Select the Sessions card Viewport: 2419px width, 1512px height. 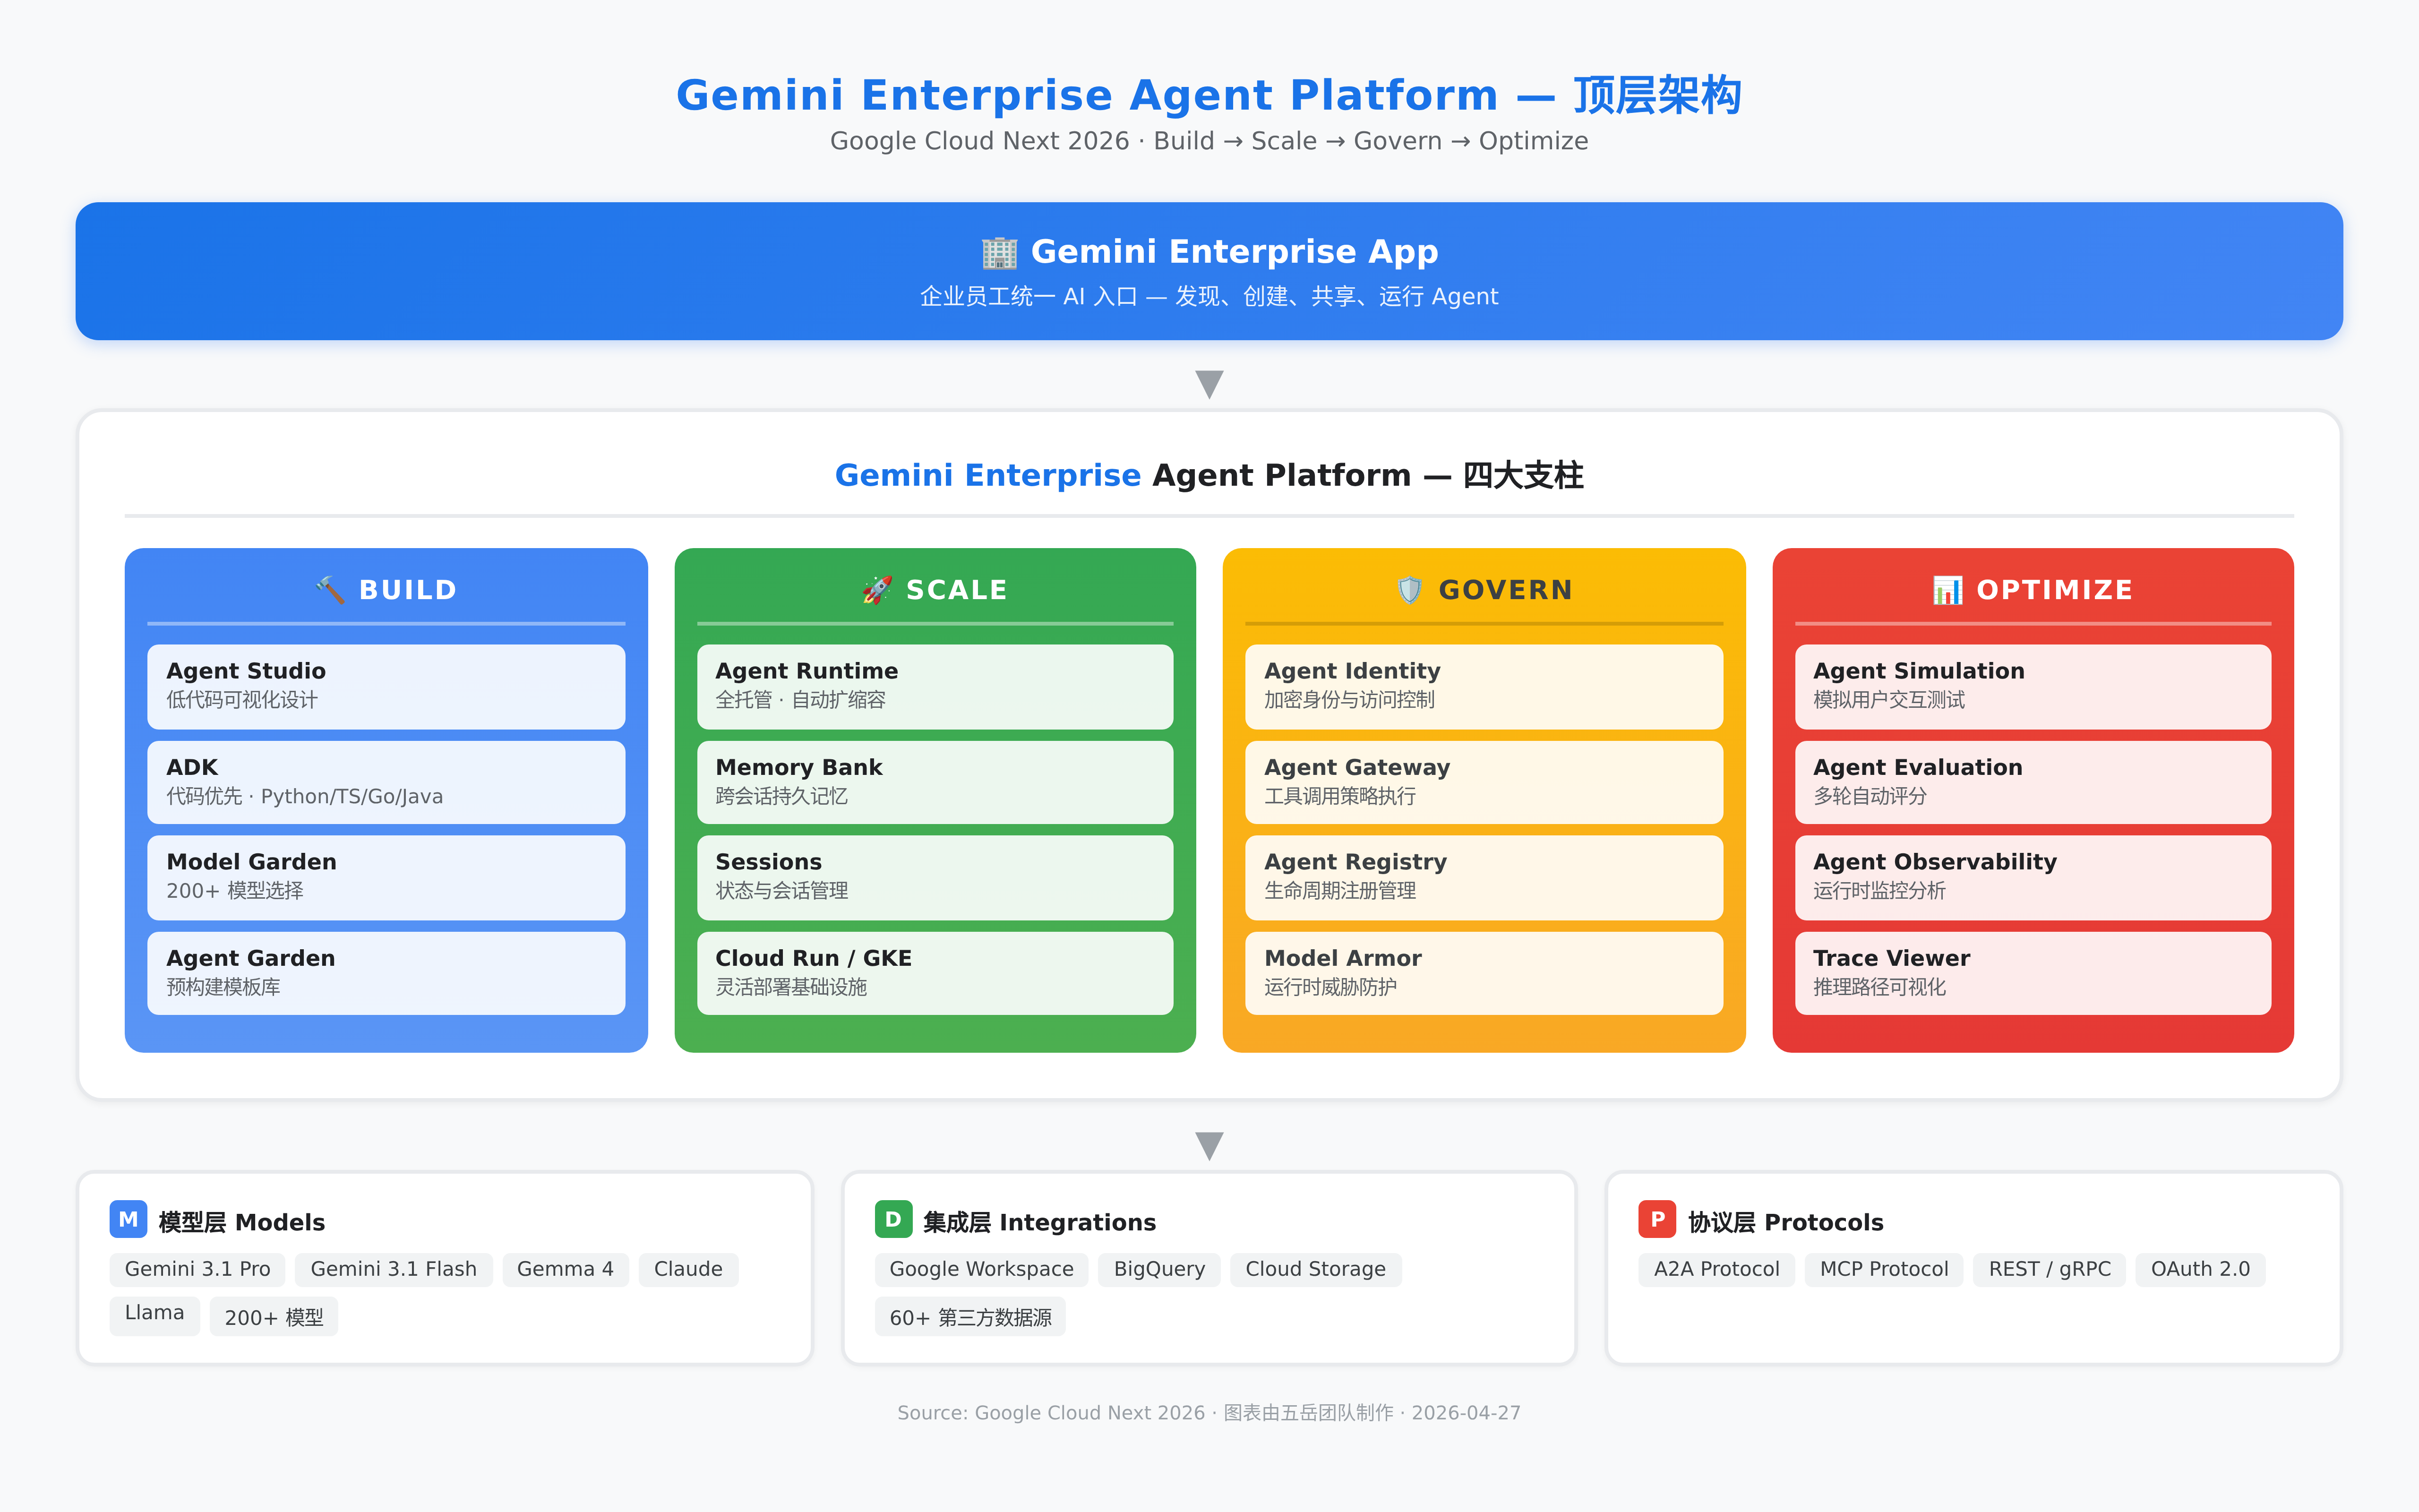click(x=935, y=877)
